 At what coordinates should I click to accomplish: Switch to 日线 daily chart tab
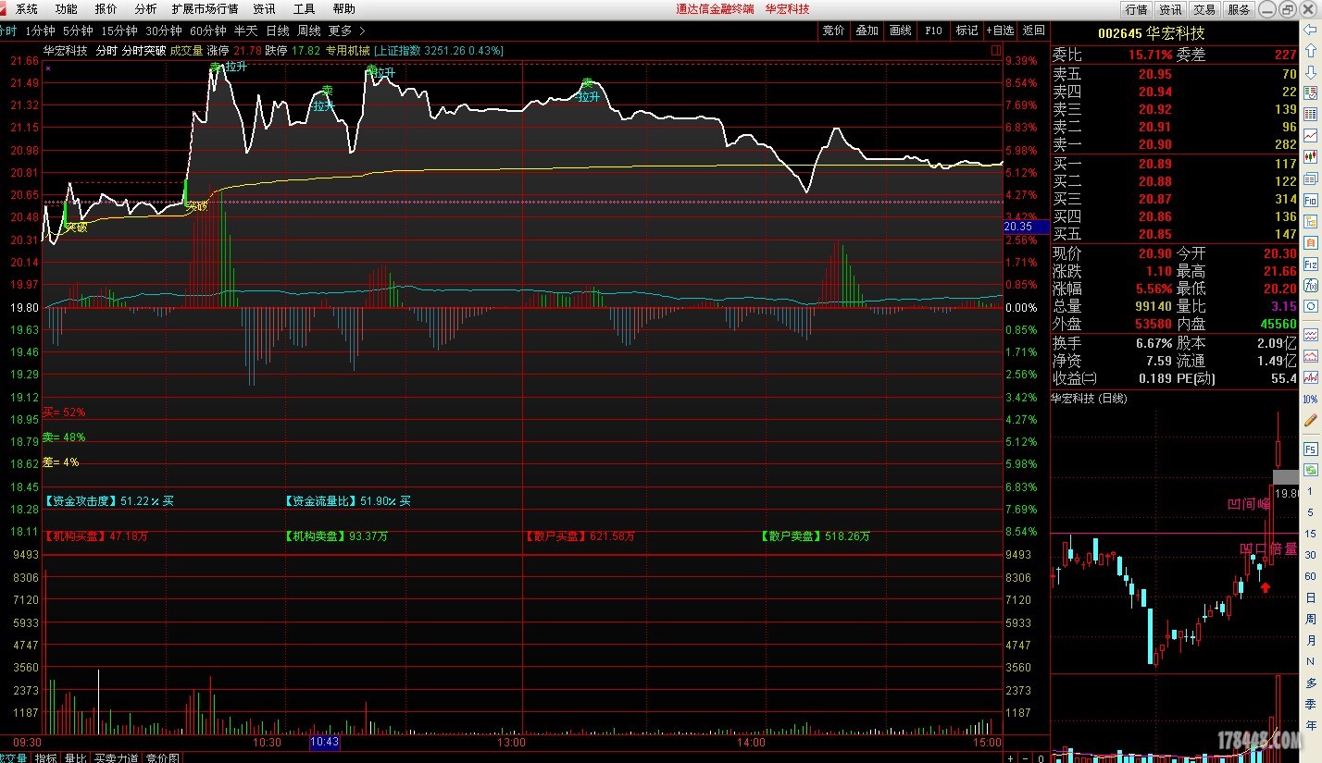coord(277,31)
